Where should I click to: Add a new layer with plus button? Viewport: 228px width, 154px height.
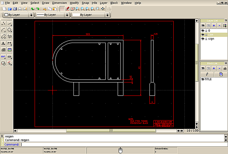point(214,25)
